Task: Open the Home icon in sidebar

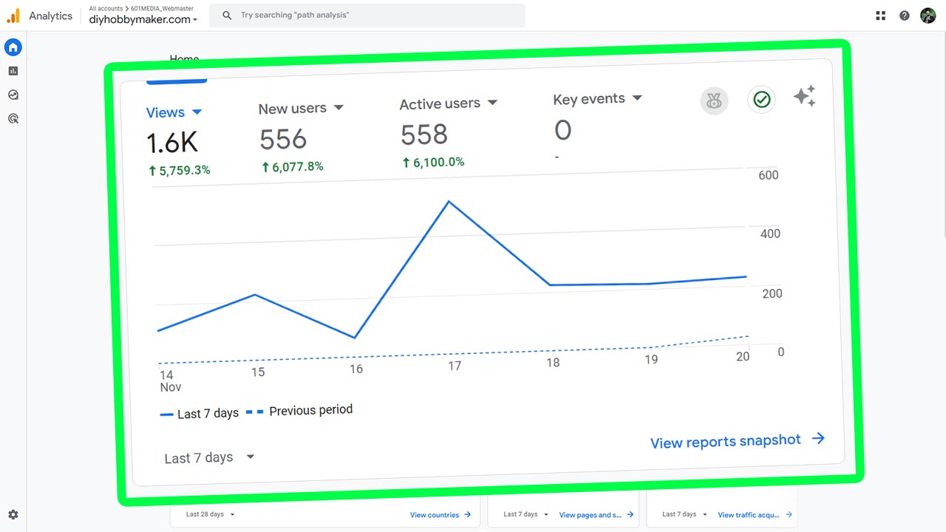Action: [x=13, y=47]
